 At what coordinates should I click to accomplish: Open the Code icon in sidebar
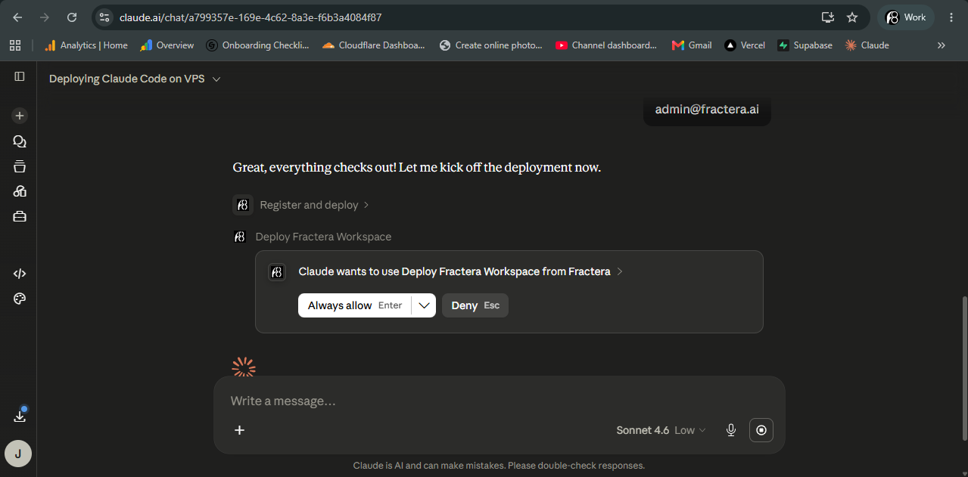pos(20,274)
